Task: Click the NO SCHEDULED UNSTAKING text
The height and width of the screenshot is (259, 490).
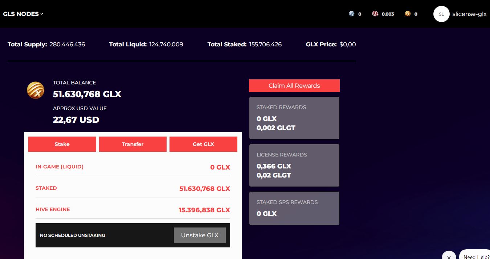Action: (x=73, y=235)
